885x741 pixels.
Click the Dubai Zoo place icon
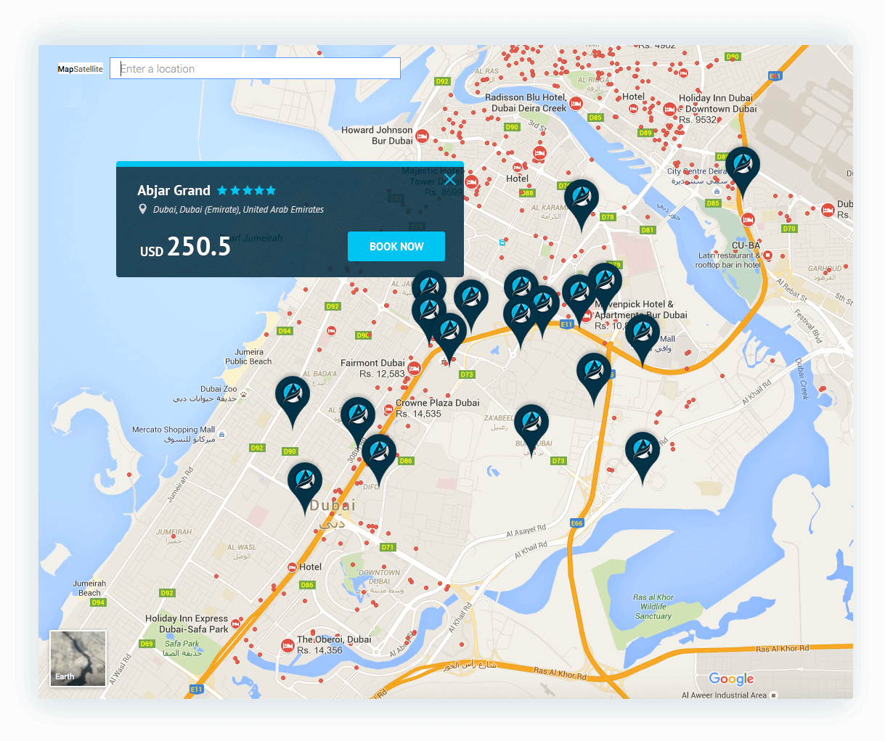click(x=243, y=394)
